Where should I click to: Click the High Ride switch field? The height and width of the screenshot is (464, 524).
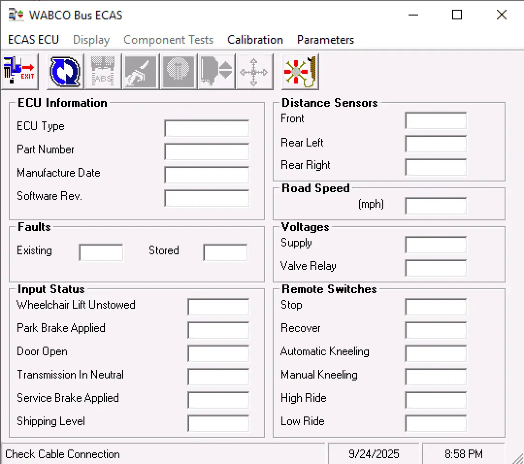(436, 400)
